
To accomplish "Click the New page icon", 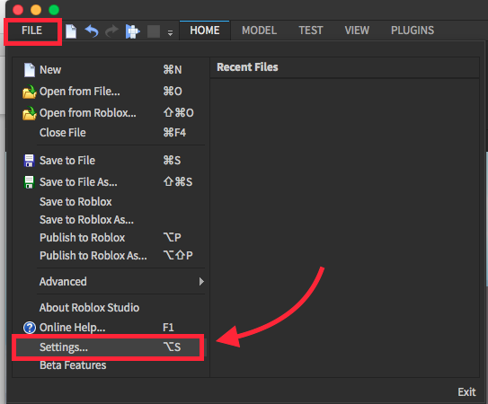I will pyautogui.click(x=30, y=70).
